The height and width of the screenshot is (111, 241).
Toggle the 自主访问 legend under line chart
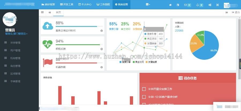click(x=138, y=62)
